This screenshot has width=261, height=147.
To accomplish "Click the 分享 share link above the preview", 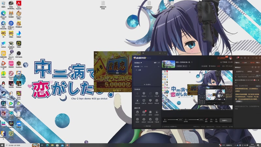I will [x=231, y=62].
